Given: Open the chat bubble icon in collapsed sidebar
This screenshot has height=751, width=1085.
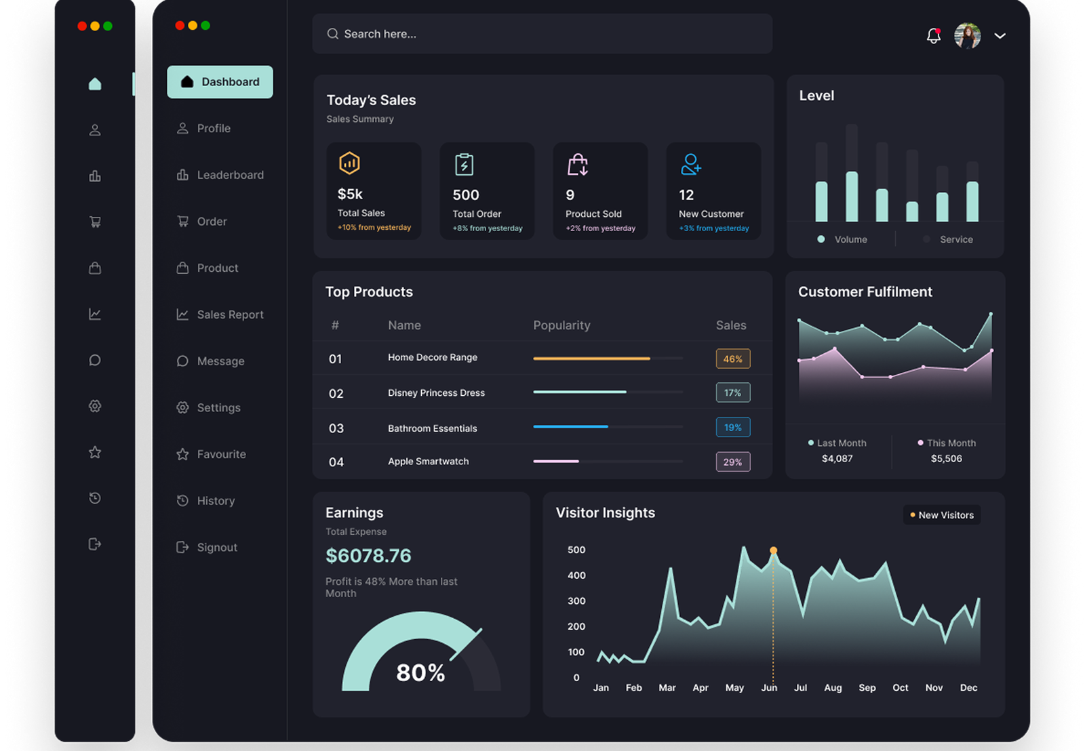Looking at the screenshot, I should pos(95,360).
